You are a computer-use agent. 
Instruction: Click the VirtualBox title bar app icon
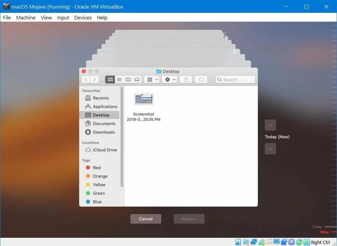coord(7,7)
